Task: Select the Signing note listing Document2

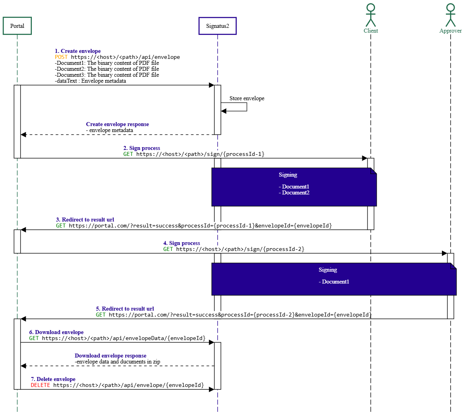Action: [294, 187]
